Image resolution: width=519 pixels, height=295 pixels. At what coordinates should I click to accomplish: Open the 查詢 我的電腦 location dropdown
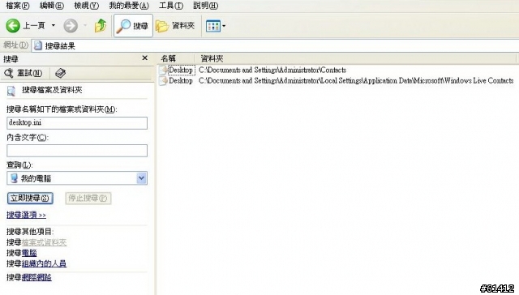coord(141,178)
